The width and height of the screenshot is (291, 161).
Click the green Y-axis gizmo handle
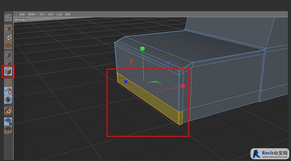142,49
